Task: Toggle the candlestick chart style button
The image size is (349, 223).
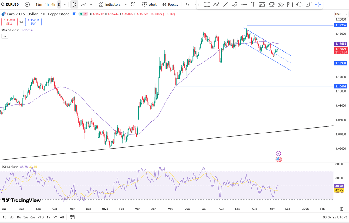Action: 74,5
